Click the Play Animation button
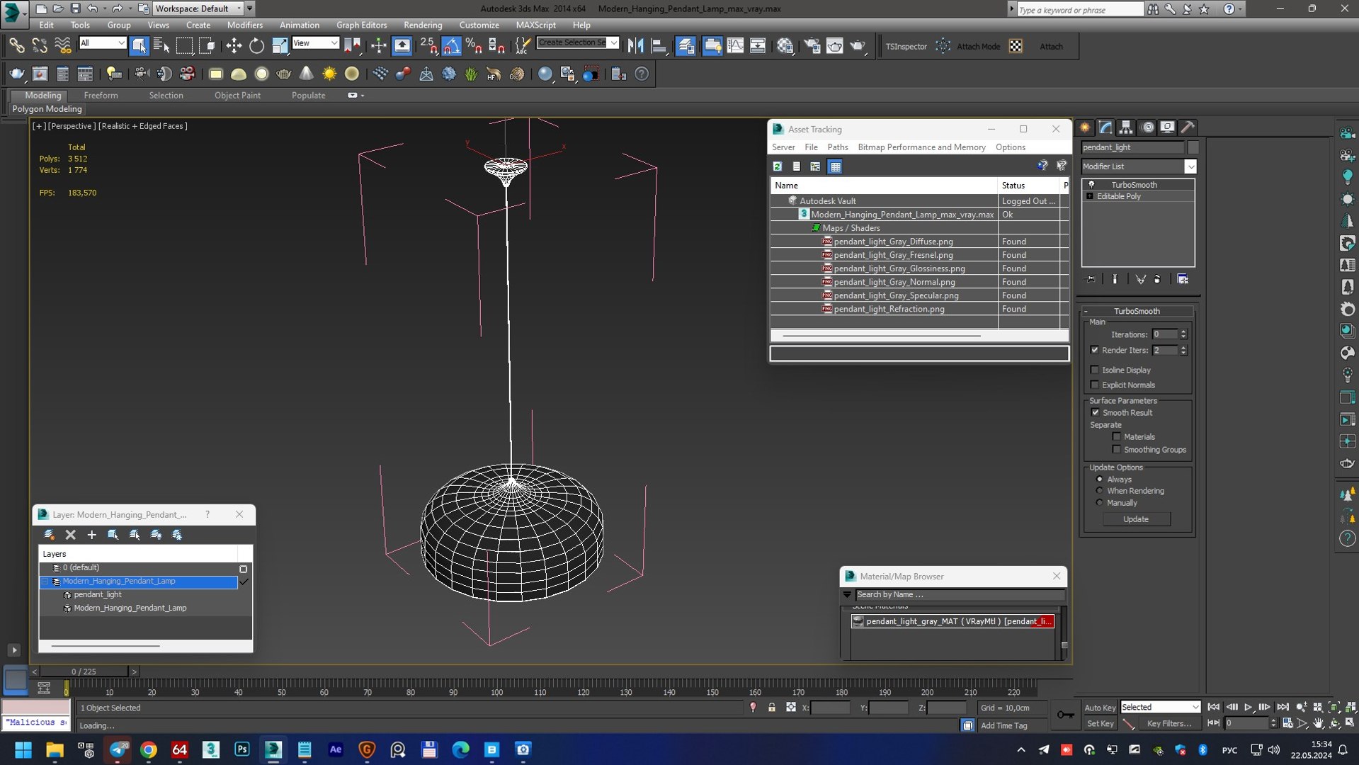 pos(1248,707)
